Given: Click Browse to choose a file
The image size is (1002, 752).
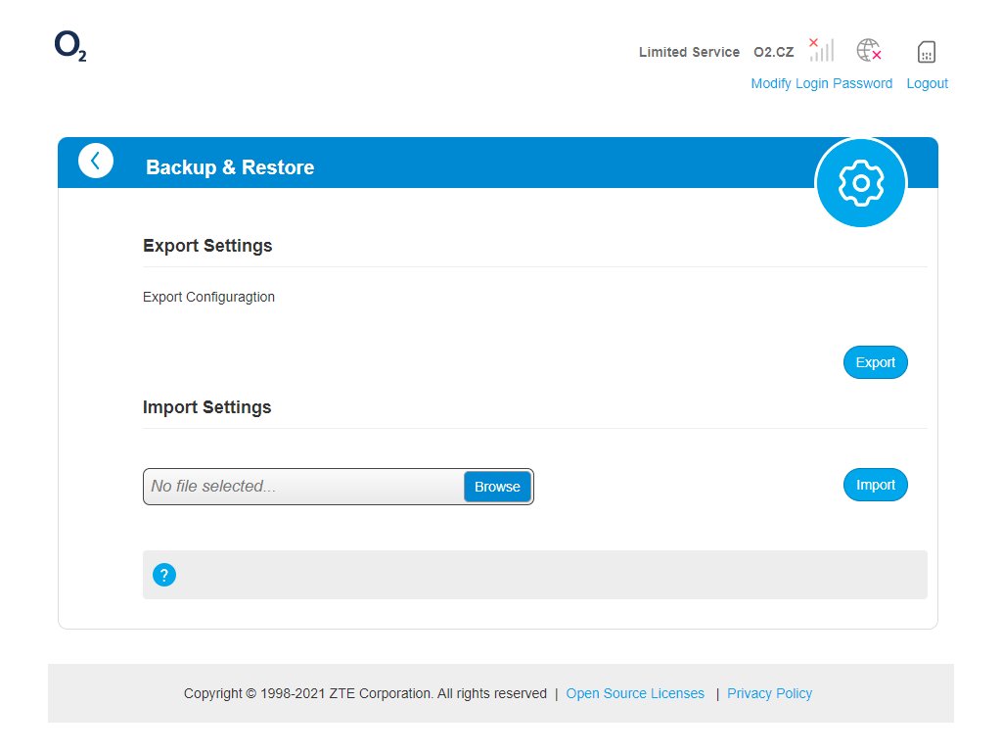Looking at the screenshot, I should 497,487.
